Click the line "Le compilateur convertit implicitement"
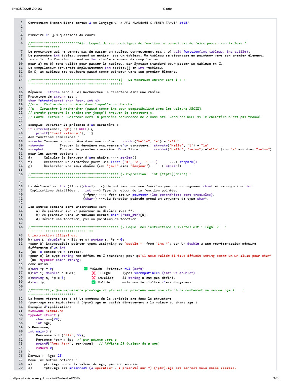290x387 pixels. tap(96, 68)
